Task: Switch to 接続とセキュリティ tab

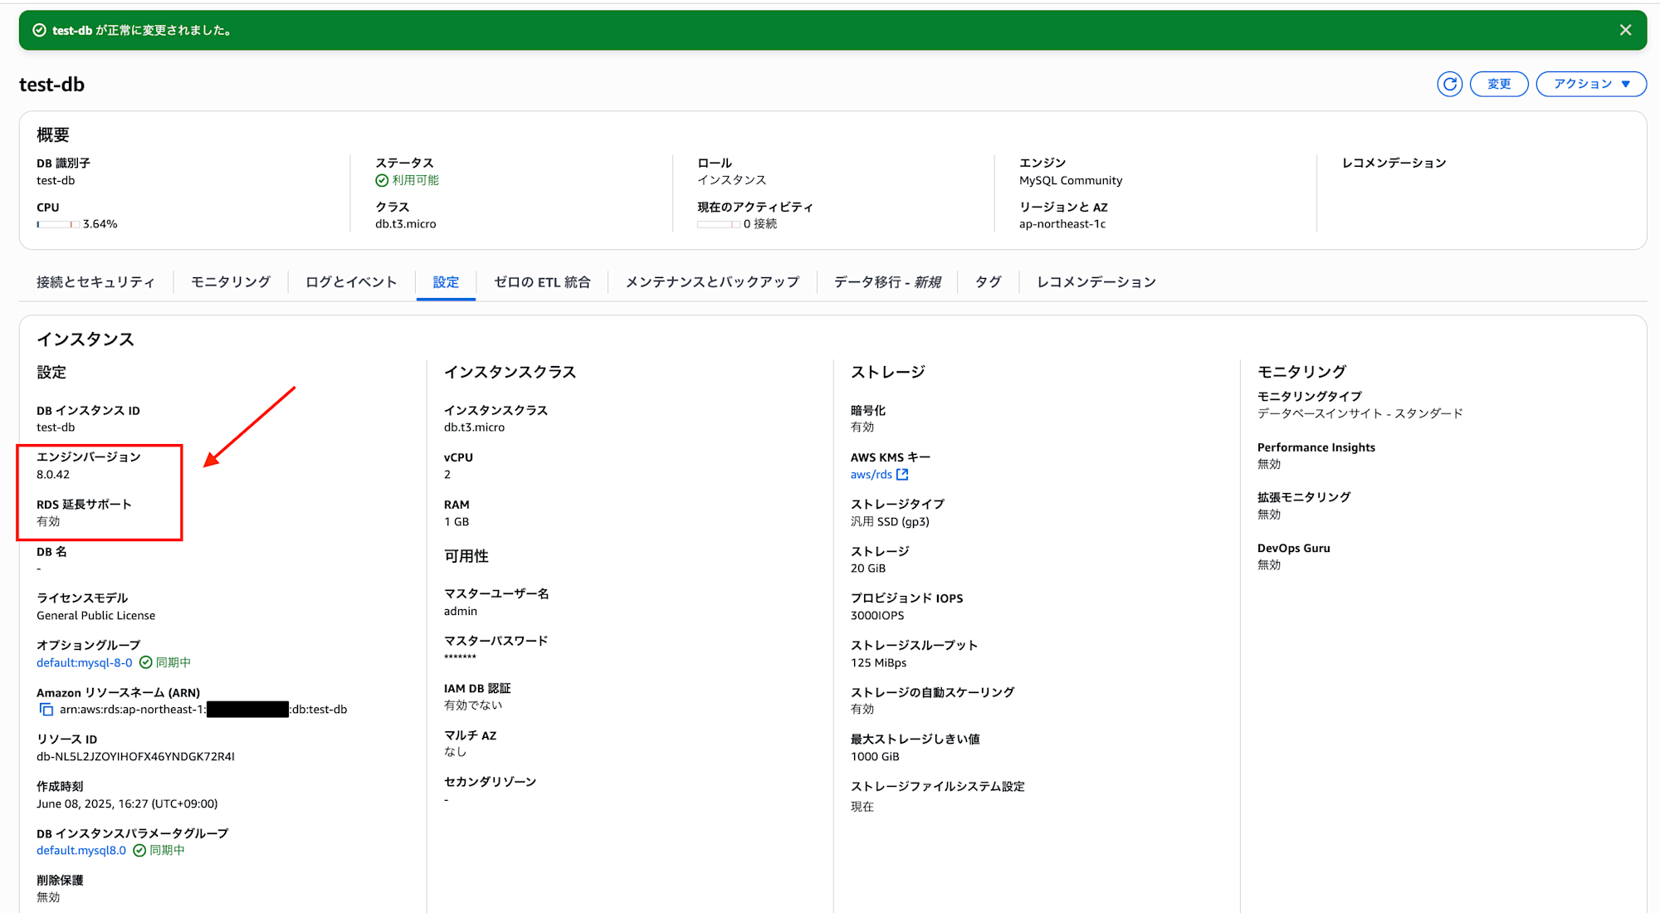Action: pyautogui.click(x=95, y=282)
